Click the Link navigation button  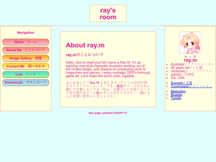[26, 74]
